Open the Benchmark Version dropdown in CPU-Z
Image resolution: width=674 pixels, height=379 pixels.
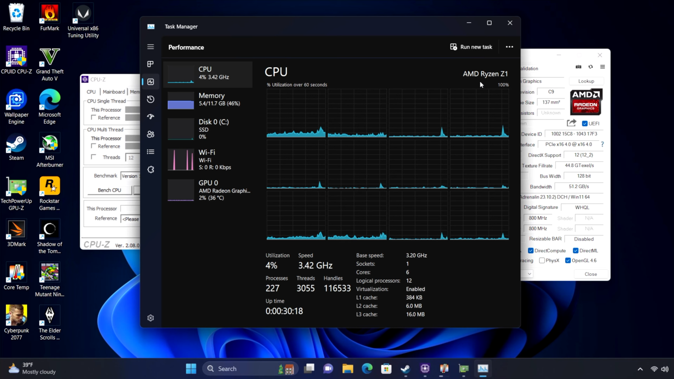click(x=130, y=176)
